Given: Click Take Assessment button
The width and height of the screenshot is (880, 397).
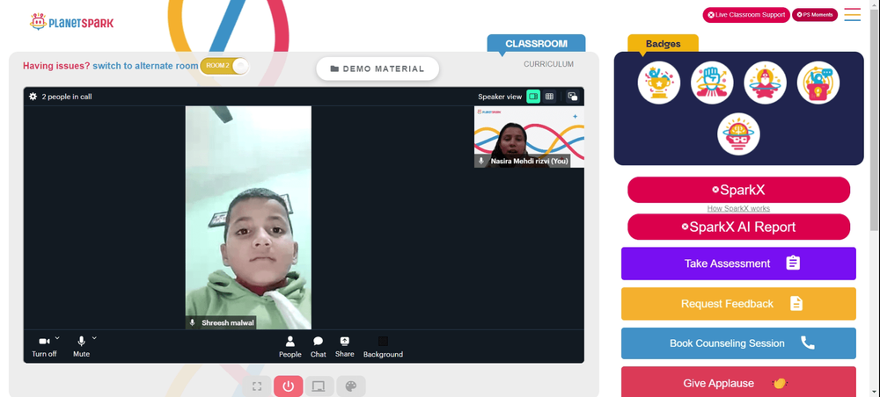Looking at the screenshot, I should click(x=738, y=263).
